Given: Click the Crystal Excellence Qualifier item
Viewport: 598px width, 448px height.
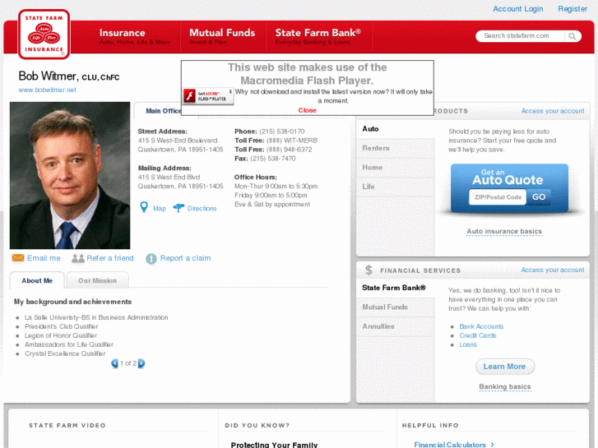Looking at the screenshot, I should [65, 353].
